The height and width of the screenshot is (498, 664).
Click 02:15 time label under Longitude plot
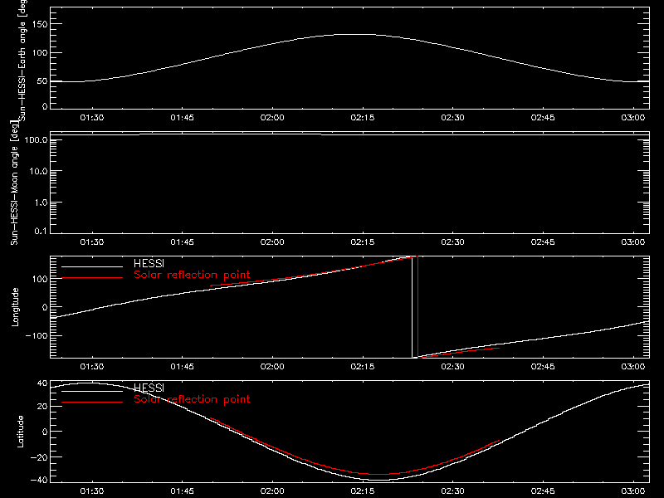coord(363,367)
